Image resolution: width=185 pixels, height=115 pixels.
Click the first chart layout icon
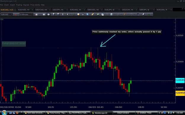pos(44,14)
